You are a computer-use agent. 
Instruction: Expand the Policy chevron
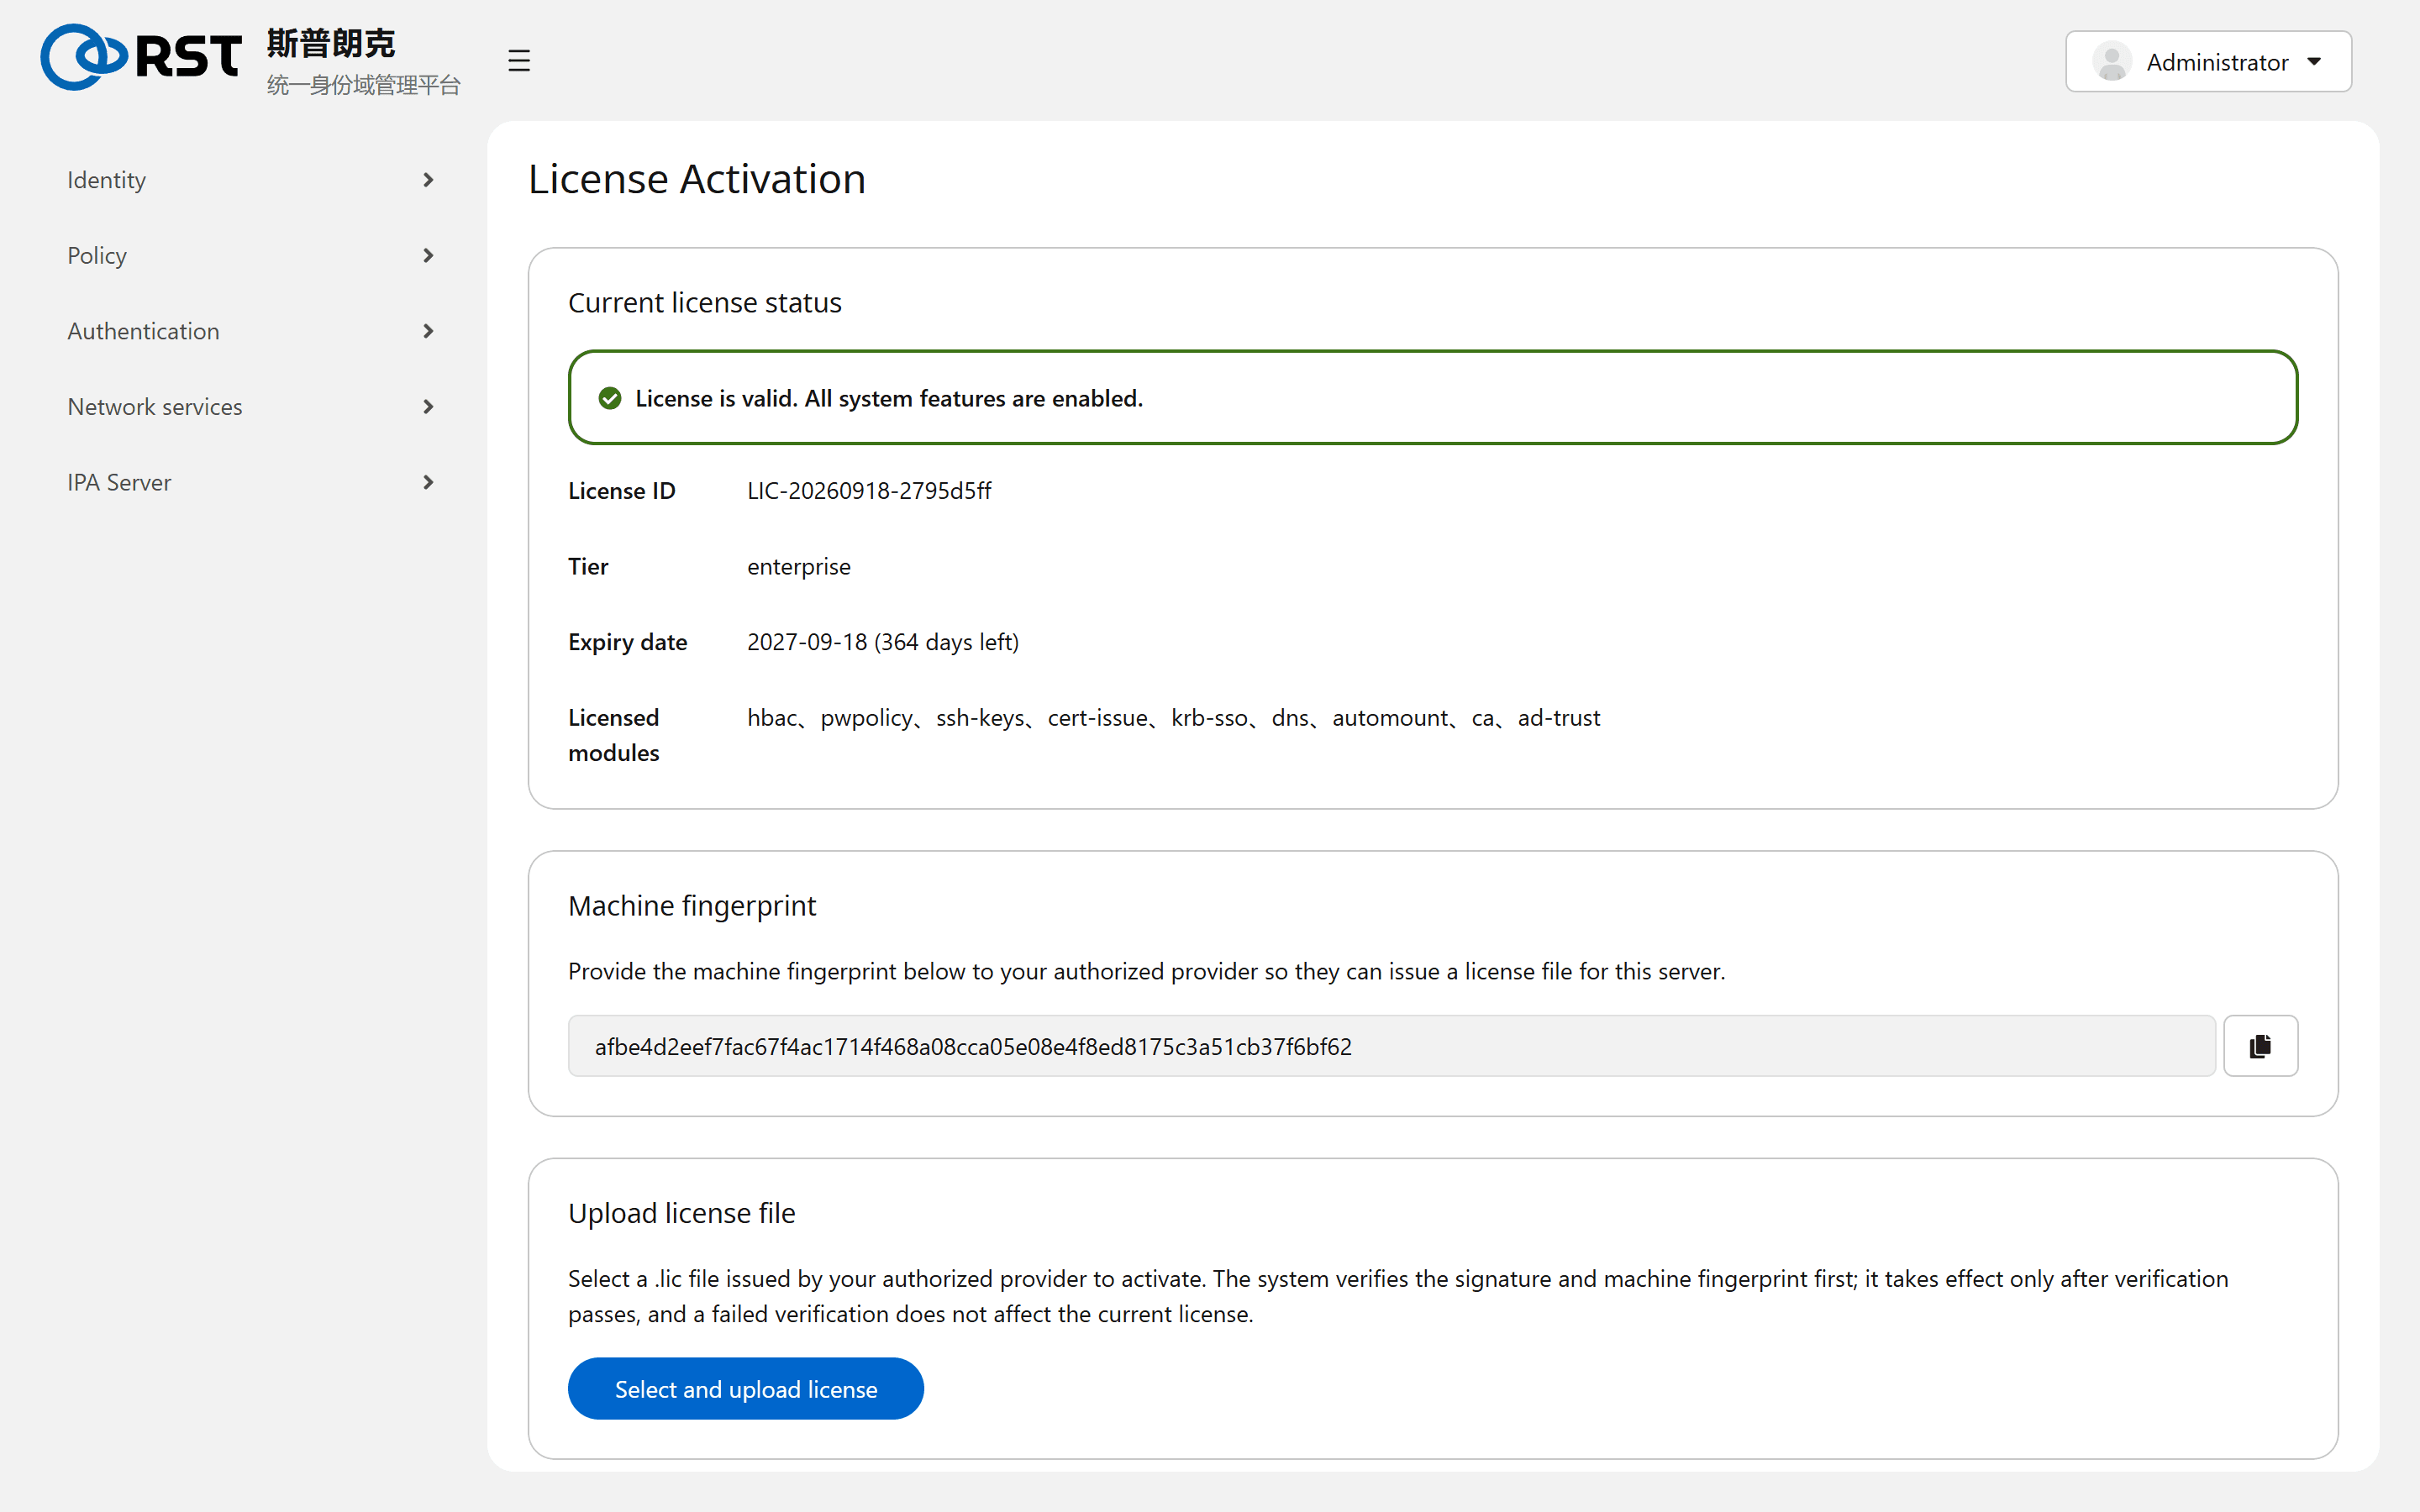[x=428, y=256]
